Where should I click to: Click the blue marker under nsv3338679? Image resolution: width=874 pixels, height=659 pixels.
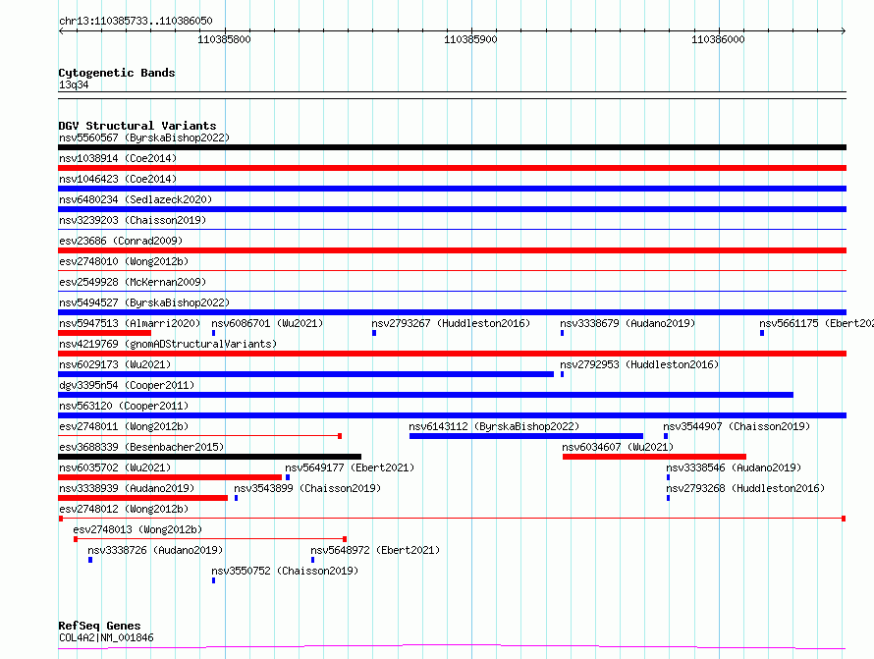[562, 333]
